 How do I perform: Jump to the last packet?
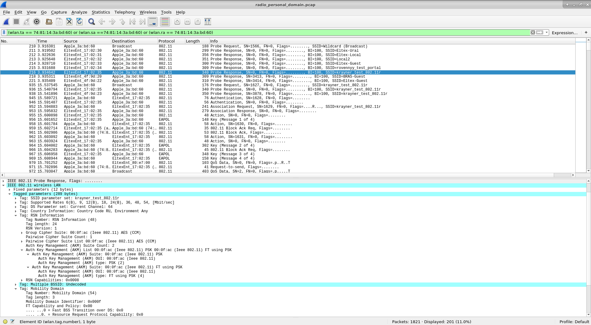click(x=142, y=22)
